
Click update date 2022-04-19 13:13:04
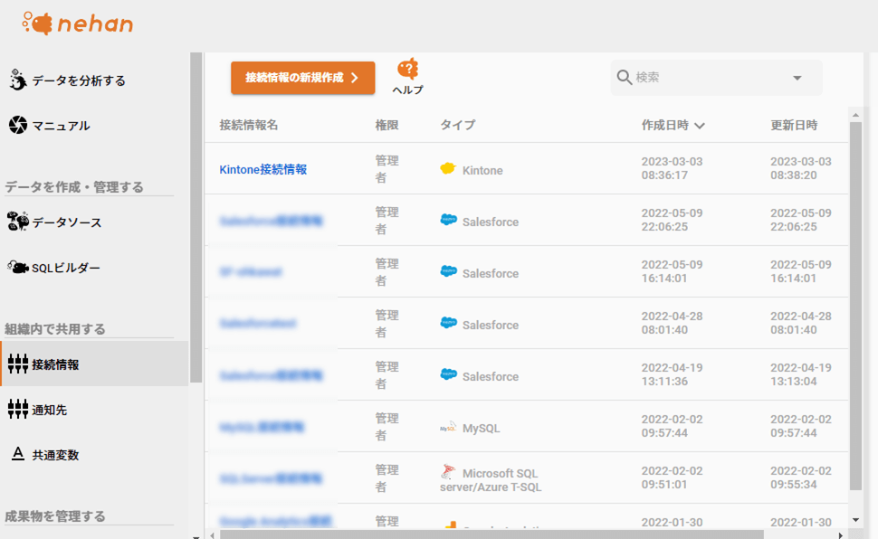[x=801, y=374]
